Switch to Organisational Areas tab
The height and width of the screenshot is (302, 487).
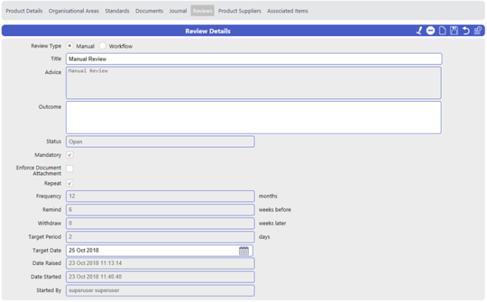[73, 11]
